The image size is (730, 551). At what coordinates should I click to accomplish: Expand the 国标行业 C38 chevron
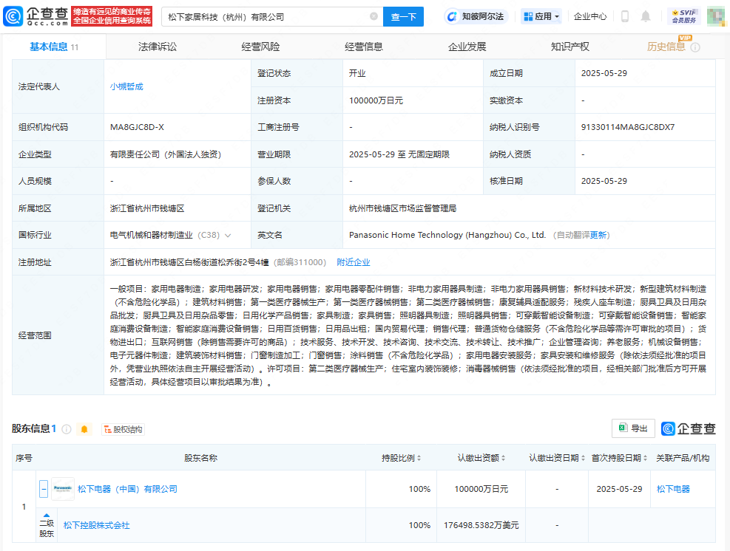click(228, 236)
